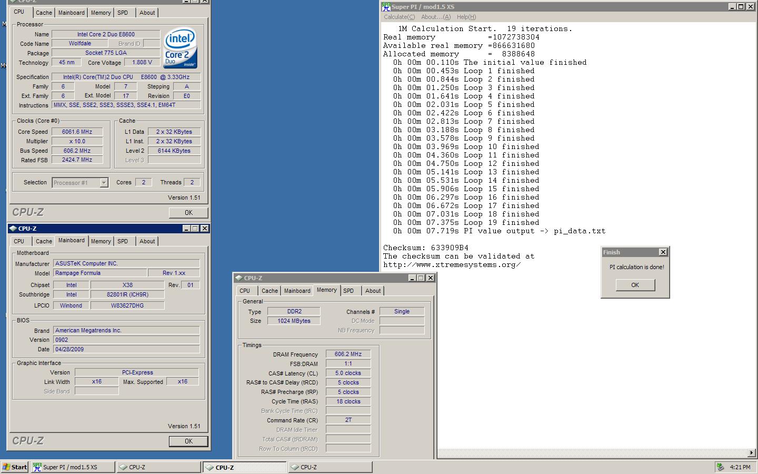The image size is (758, 474).
Task: Click the DRAM Frequency value 606.2 MHz
Action: [x=348, y=354]
